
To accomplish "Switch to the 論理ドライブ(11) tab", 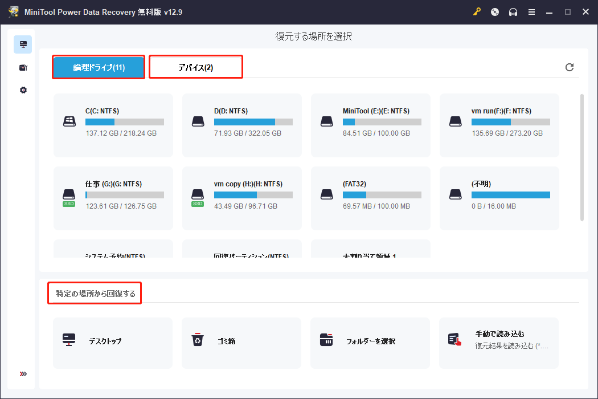I will pyautogui.click(x=99, y=67).
